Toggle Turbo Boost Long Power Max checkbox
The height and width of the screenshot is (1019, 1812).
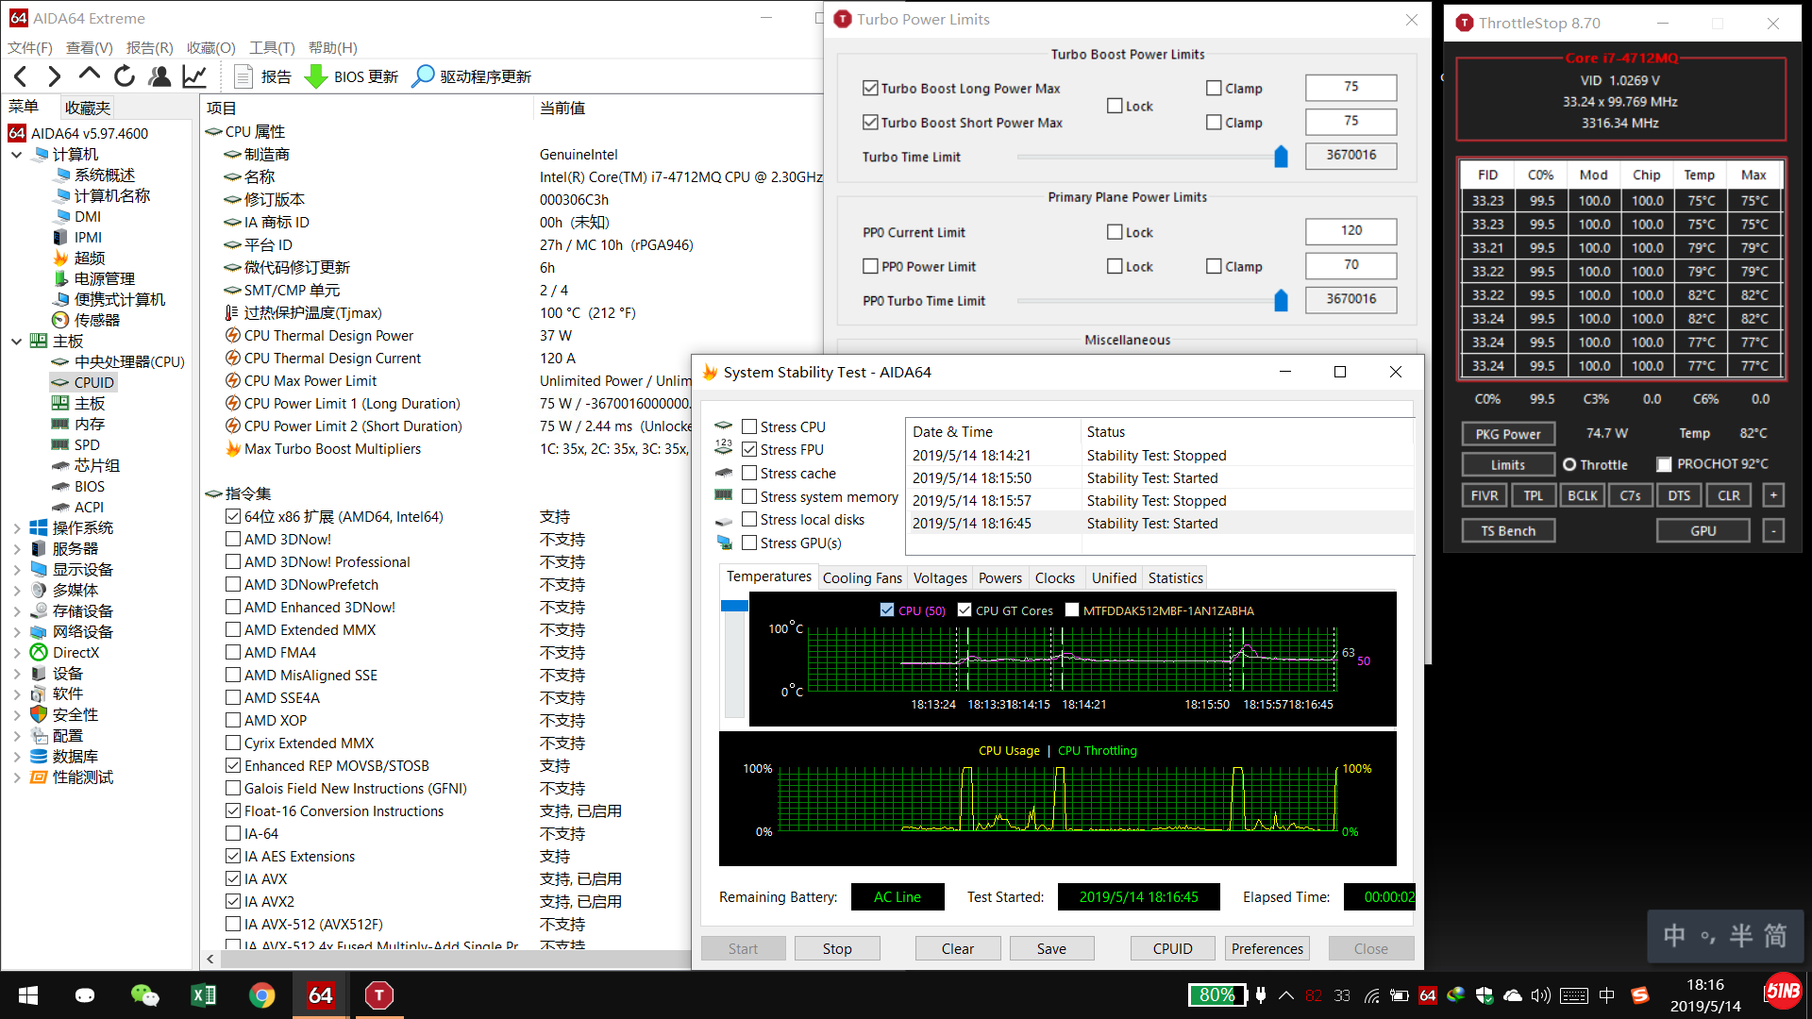(x=870, y=88)
